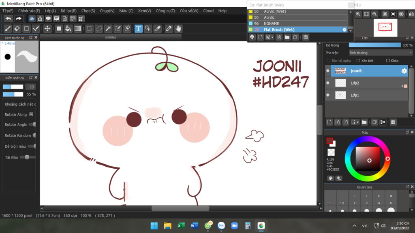Click the foreground color swatch
Image resolution: width=415 pixels, height=233 pixels.
point(329,141)
